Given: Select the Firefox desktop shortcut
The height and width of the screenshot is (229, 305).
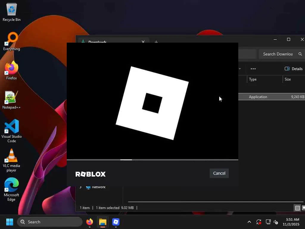Looking at the screenshot, I should point(12,70).
